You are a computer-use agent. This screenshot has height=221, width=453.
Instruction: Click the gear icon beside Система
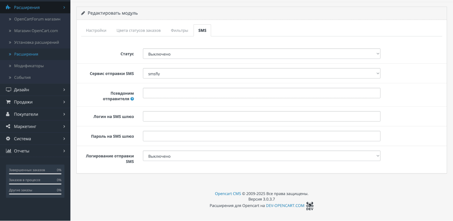pos(8,138)
